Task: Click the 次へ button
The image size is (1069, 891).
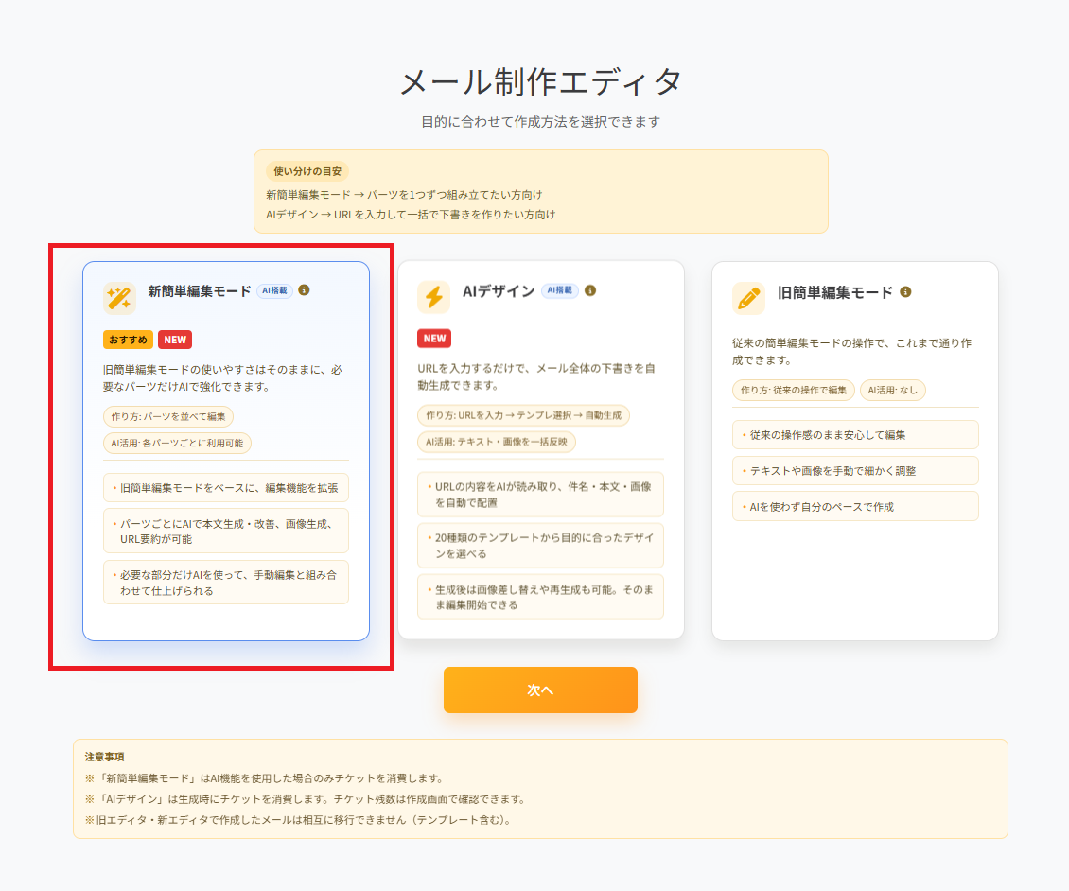Action: point(540,690)
